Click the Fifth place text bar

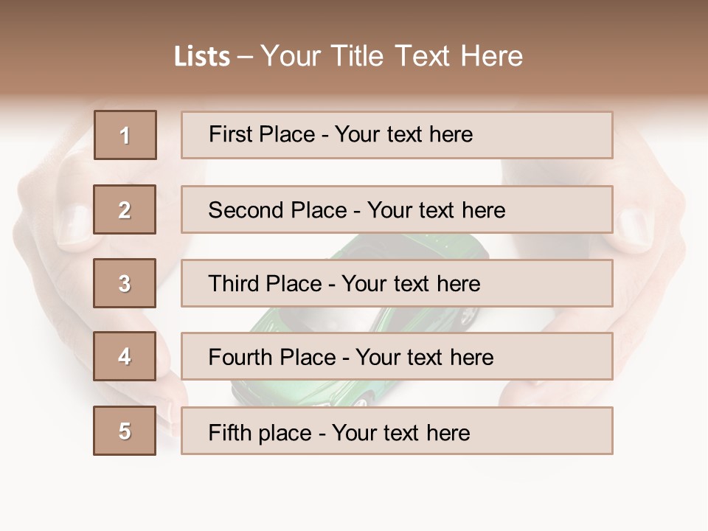[397, 431]
